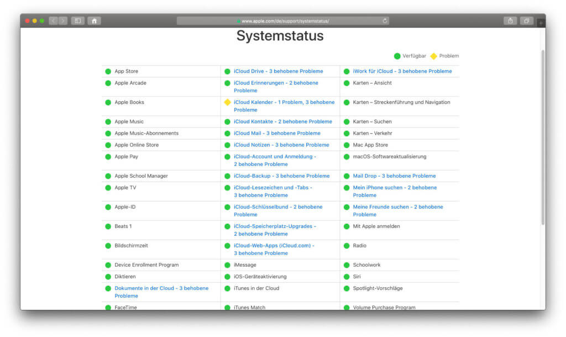The image size is (566, 337).
Task: Open iCloud Kontakte – 2 behobene Probleme
Action: [x=282, y=121]
